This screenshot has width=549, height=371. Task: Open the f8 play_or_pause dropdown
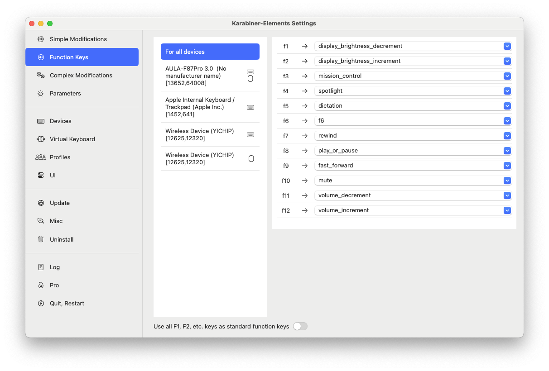[x=413, y=151]
